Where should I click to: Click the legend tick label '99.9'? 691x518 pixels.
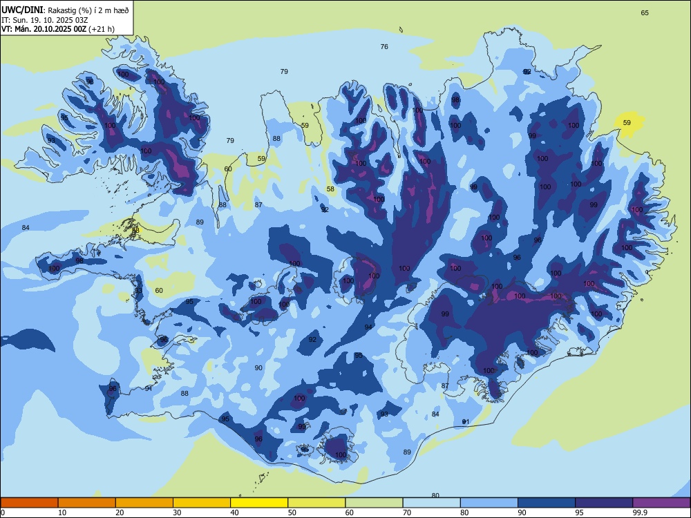[x=639, y=512]
